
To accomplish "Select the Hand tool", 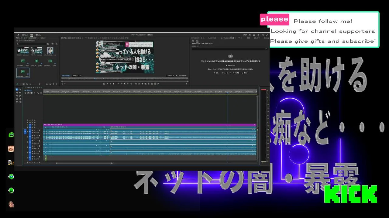I will pos(20,99).
